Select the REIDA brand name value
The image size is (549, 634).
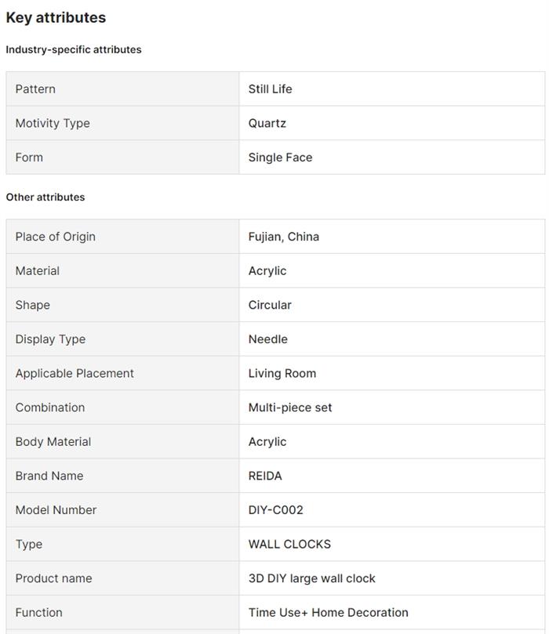(x=265, y=476)
